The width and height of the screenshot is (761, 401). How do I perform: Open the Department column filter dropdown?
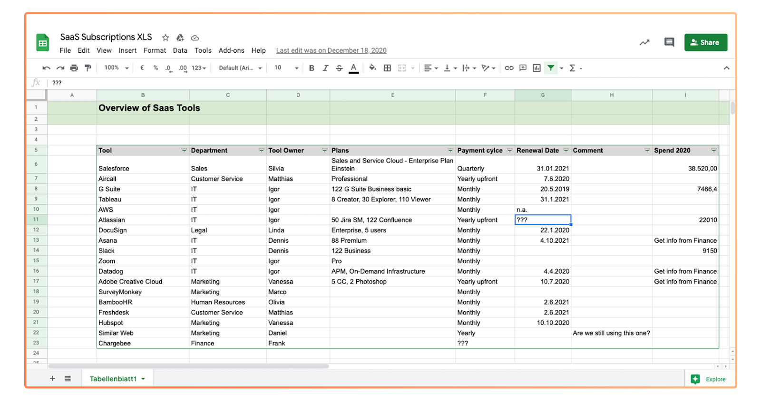point(261,151)
